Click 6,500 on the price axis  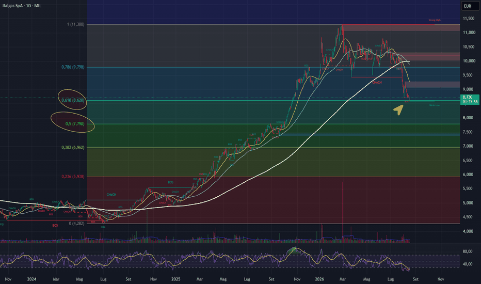[468, 160]
